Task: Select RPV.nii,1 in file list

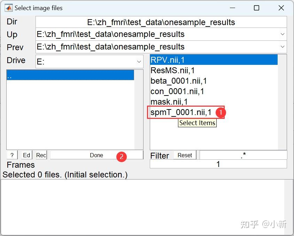Action: (x=168, y=60)
